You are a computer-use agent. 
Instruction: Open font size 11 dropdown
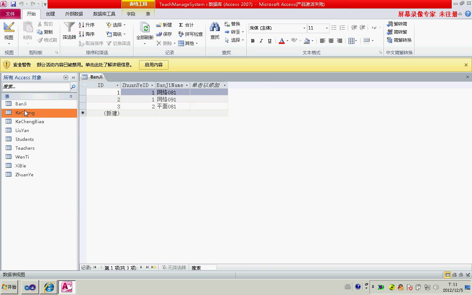pos(327,28)
